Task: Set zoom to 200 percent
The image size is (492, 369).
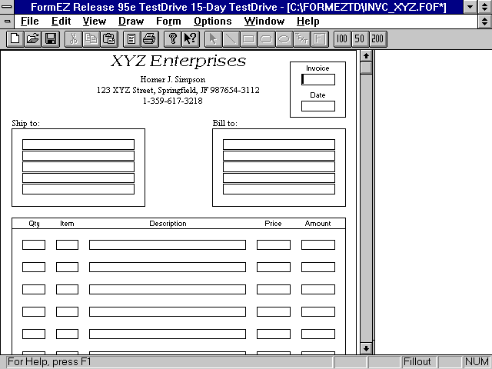Action: [x=377, y=38]
